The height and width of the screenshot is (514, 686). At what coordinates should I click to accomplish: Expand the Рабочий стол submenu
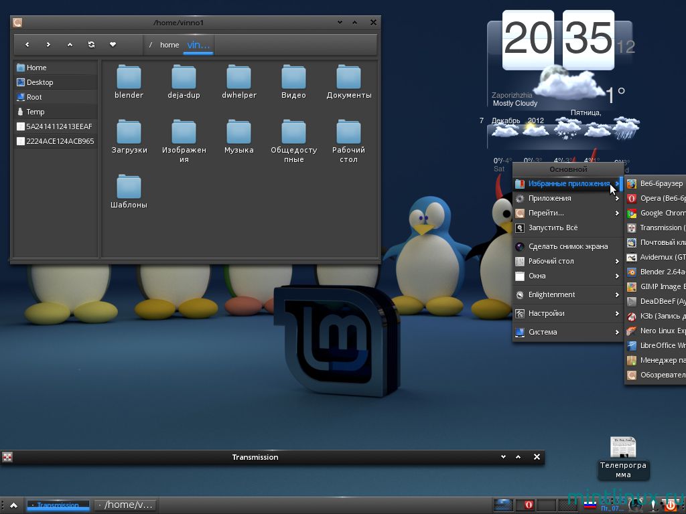click(x=568, y=261)
